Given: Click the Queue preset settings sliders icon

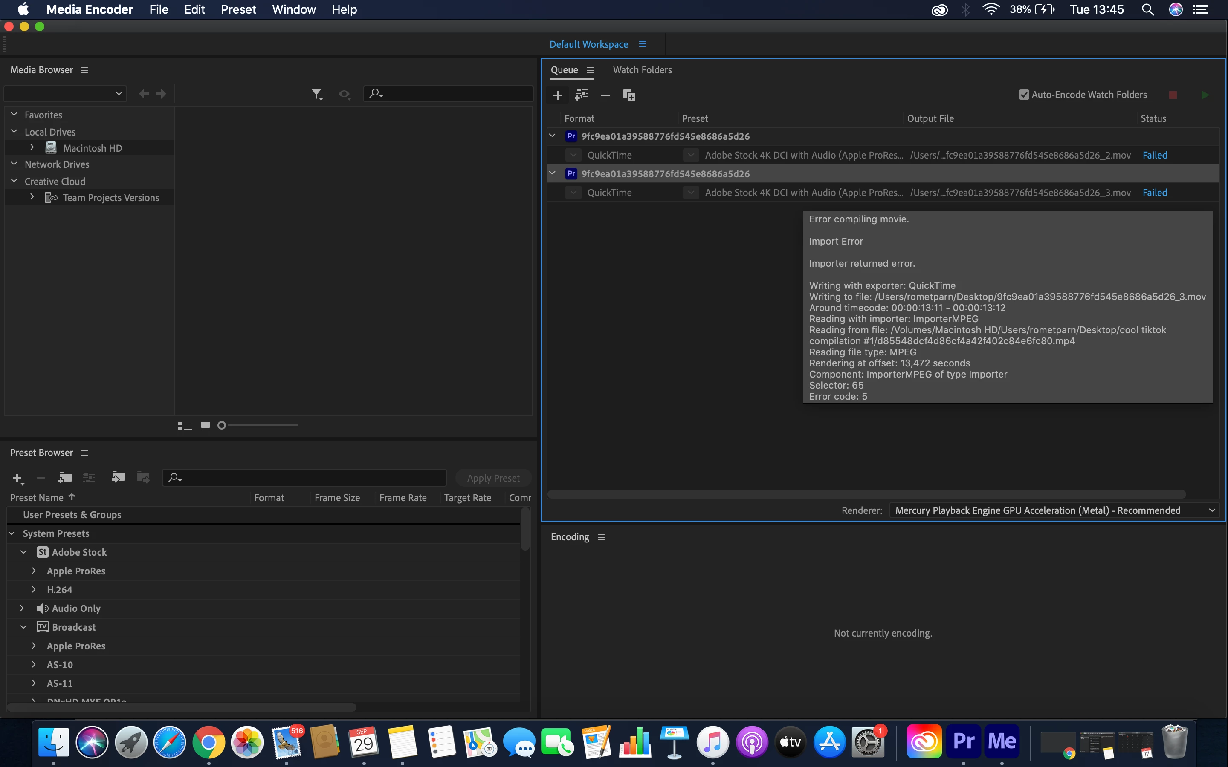Looking at the screenshot, I should pyautogui.click(x=581, y=95).
